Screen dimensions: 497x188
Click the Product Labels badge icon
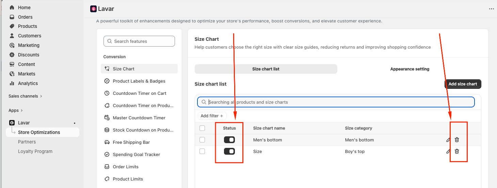coord(107,81)
